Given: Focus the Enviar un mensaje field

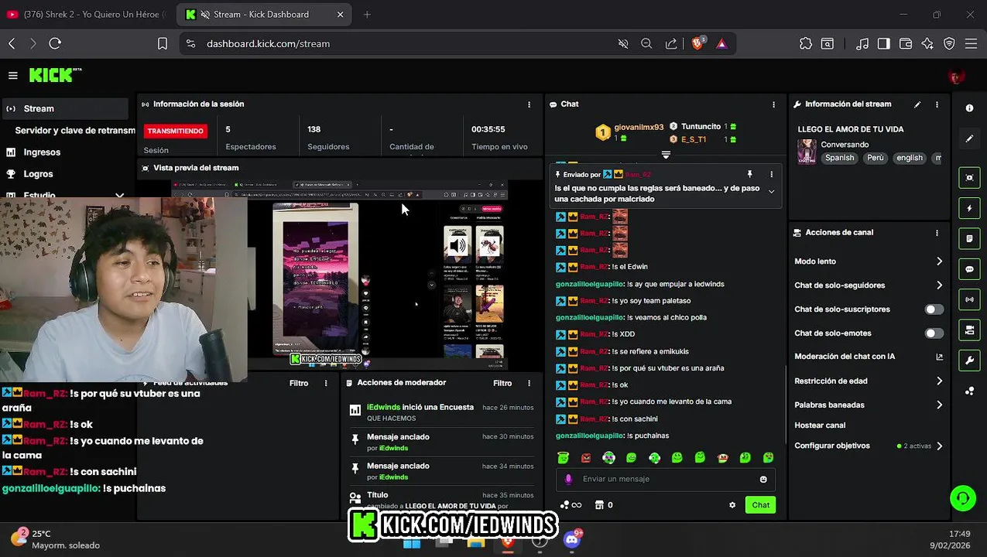Looking at the screenshot, I should click(666, 479).
